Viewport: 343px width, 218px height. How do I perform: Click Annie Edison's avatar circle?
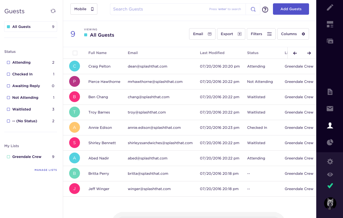click(74, 127)
